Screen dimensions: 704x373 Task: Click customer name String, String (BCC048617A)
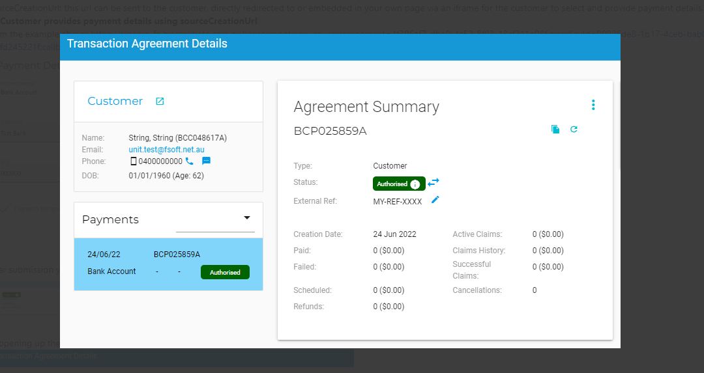click(x=178, y=138)
